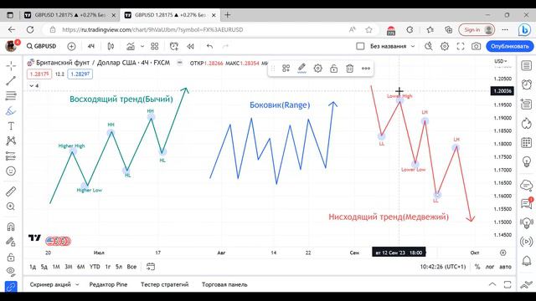Select the Все date range
536x301 pixels.
point(131,267)
